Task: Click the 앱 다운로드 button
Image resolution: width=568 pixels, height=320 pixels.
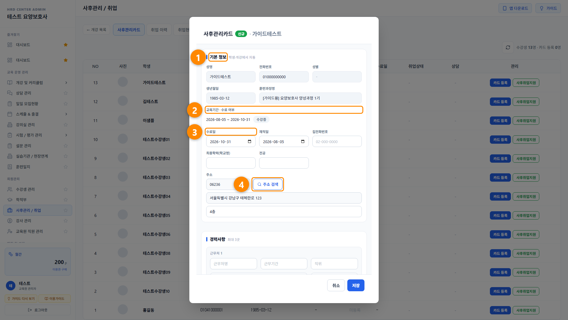Action: click(515, 8)
